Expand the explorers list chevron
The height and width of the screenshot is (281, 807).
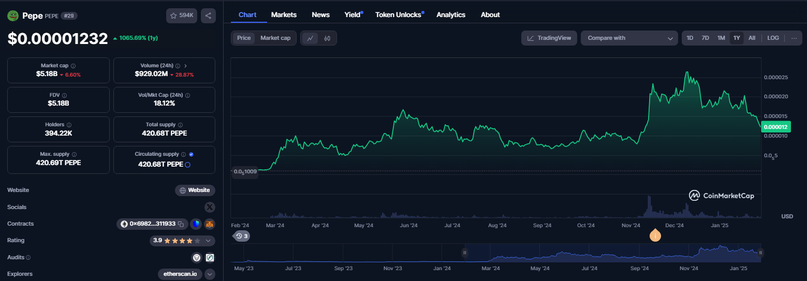(210, 274)
